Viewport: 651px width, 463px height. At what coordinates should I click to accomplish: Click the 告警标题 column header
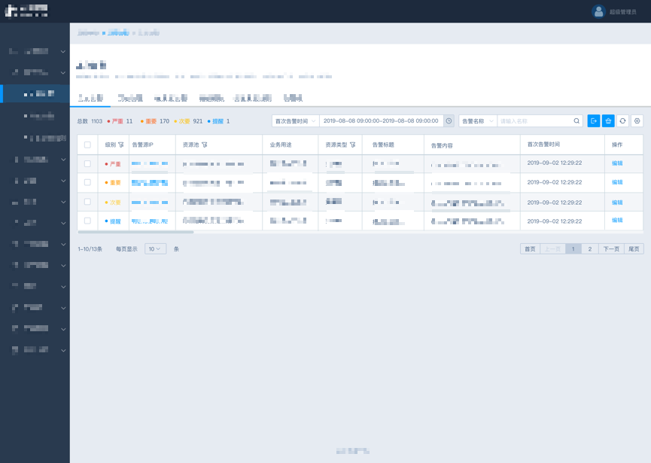click(x=383, y=145)
